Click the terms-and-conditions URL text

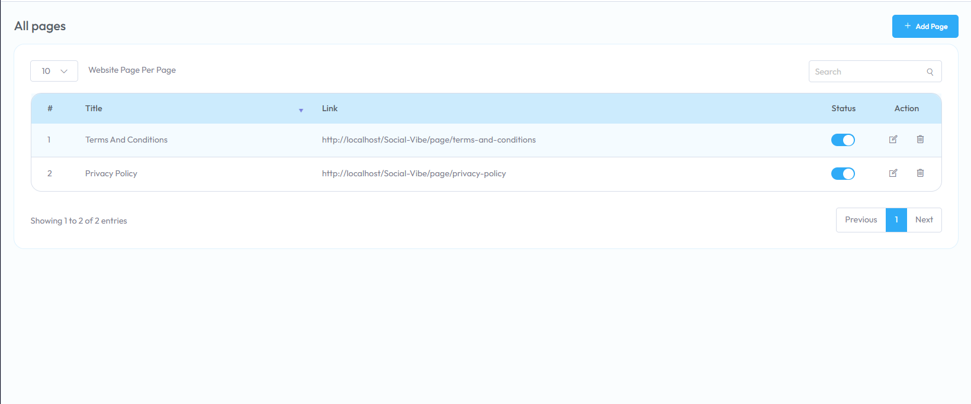[x=429, y=140]
